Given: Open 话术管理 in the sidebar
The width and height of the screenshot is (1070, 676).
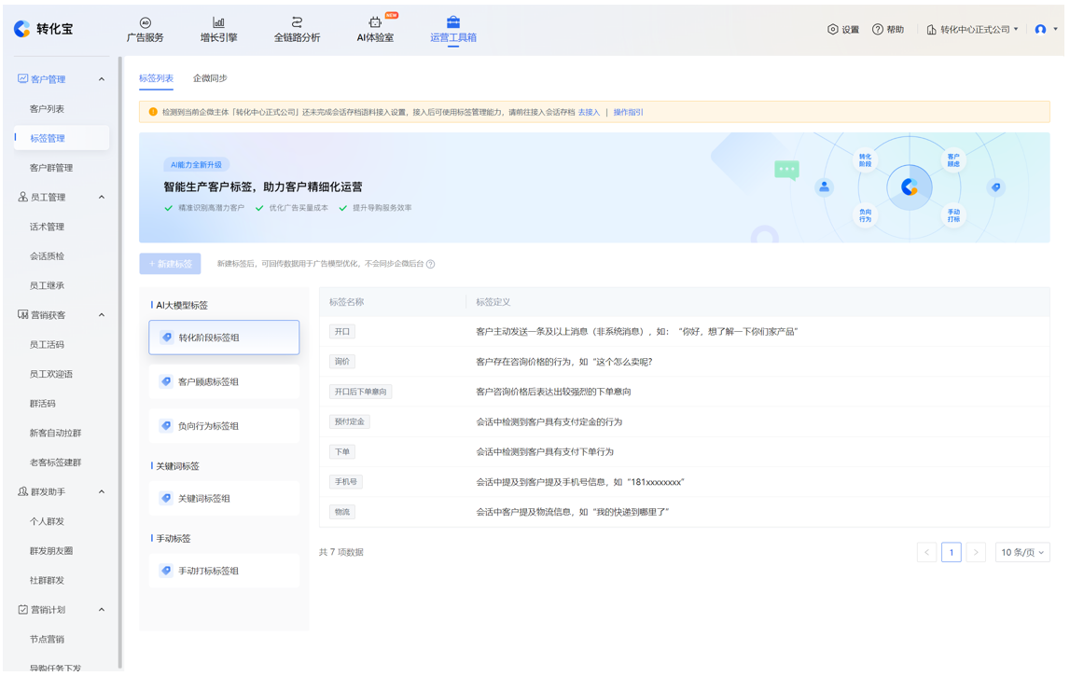Looking at the screenshot, I should click(x=47, y=227).
